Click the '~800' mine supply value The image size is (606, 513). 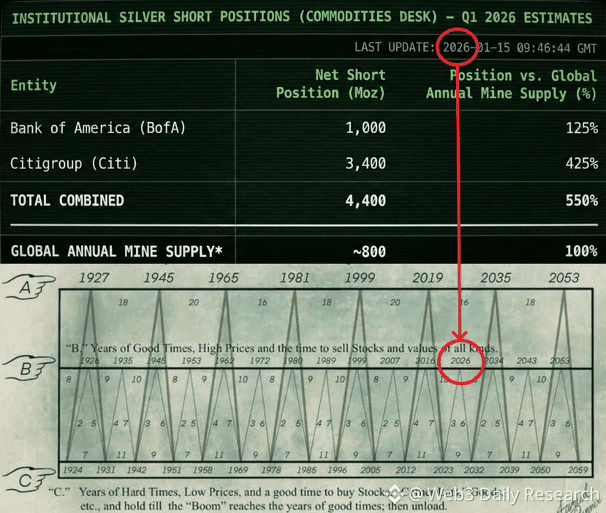(x=369, y=252)
